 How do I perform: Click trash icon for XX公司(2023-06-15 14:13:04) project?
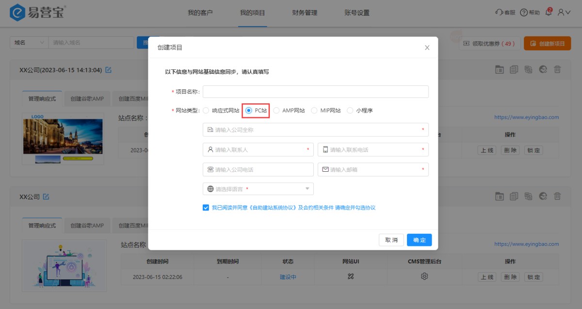pos(557,70)
